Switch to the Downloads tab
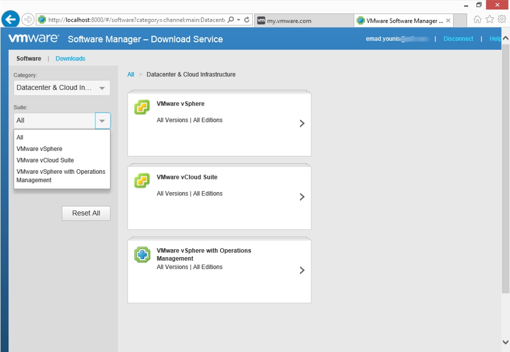 [x=70, y=59]
